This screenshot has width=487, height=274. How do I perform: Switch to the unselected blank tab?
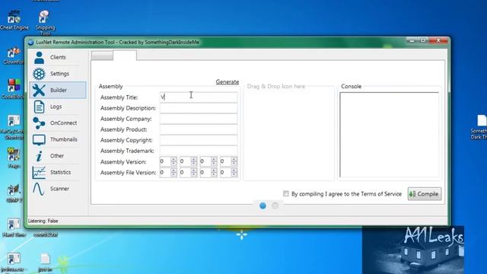coord(102,56)
